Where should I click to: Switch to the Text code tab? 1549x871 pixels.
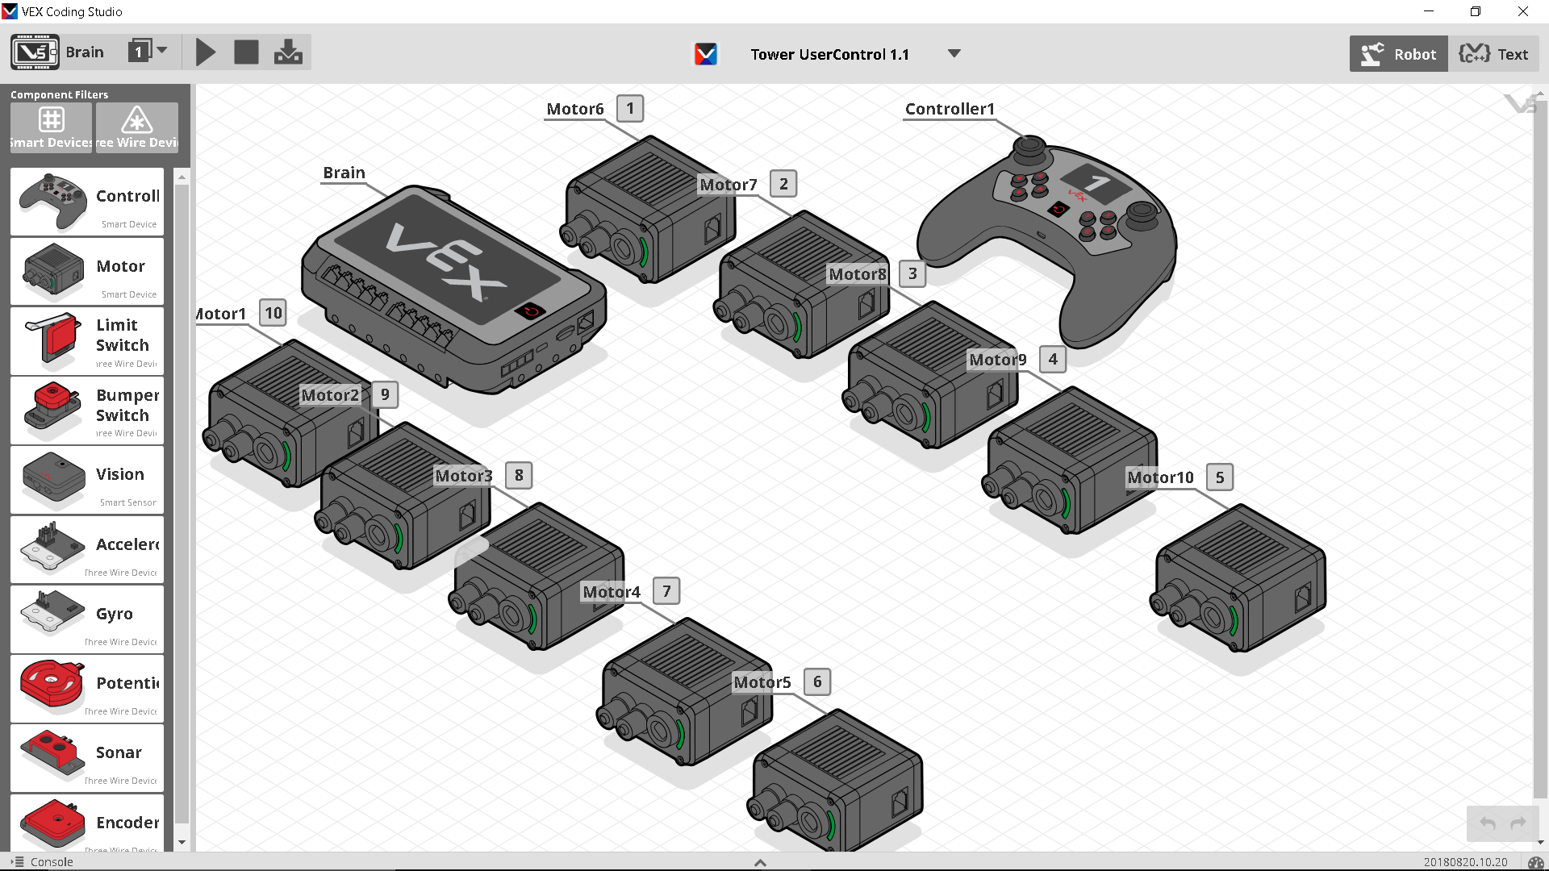[x=1493, y=54]
